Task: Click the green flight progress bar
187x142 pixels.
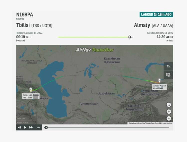Action: 93,37
